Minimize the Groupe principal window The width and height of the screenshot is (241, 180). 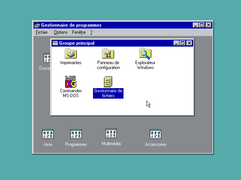(177, 43)
